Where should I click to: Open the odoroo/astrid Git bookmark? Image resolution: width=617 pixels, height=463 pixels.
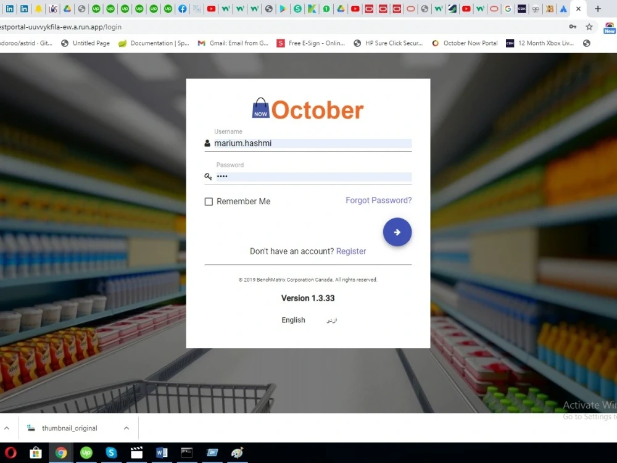[x=26, y=43]
